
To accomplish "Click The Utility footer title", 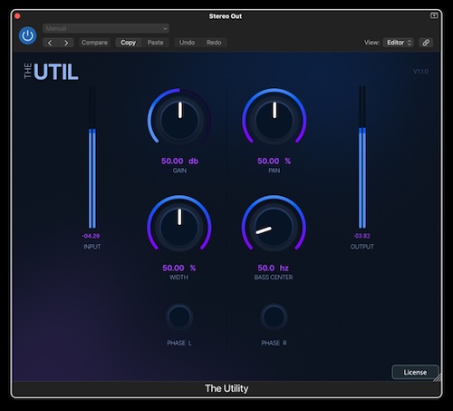I will pos(226,388).
